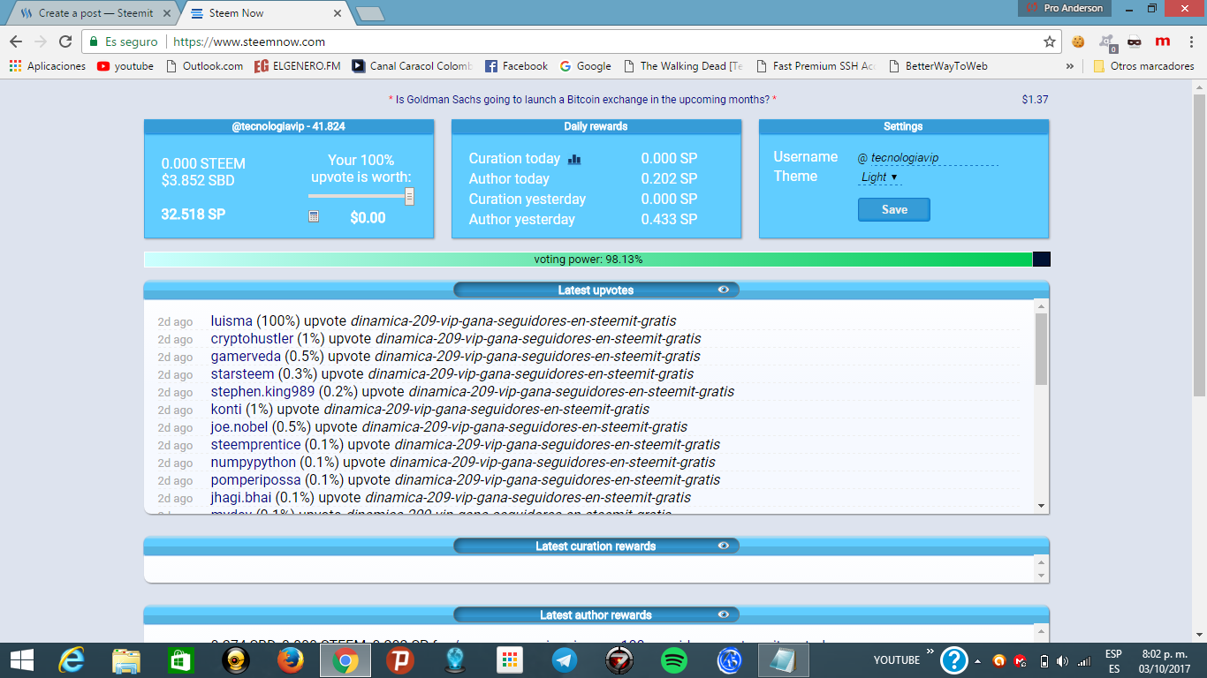Click the red 'm' extension icon
The image size is (1207, 678).
pos(1163,41)
